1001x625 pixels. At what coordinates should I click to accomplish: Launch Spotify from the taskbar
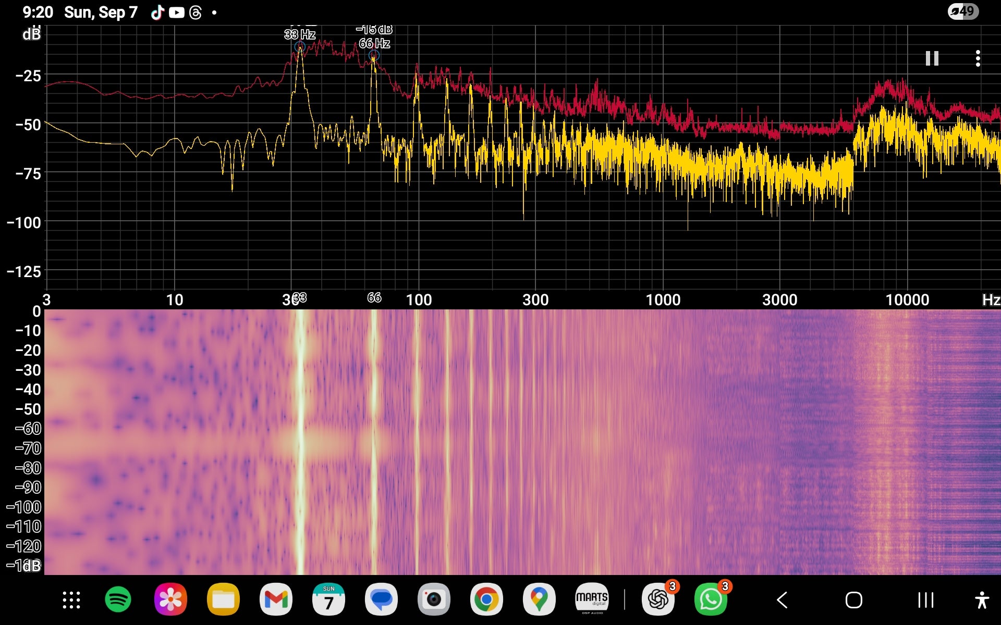click(x=118, y=599)
